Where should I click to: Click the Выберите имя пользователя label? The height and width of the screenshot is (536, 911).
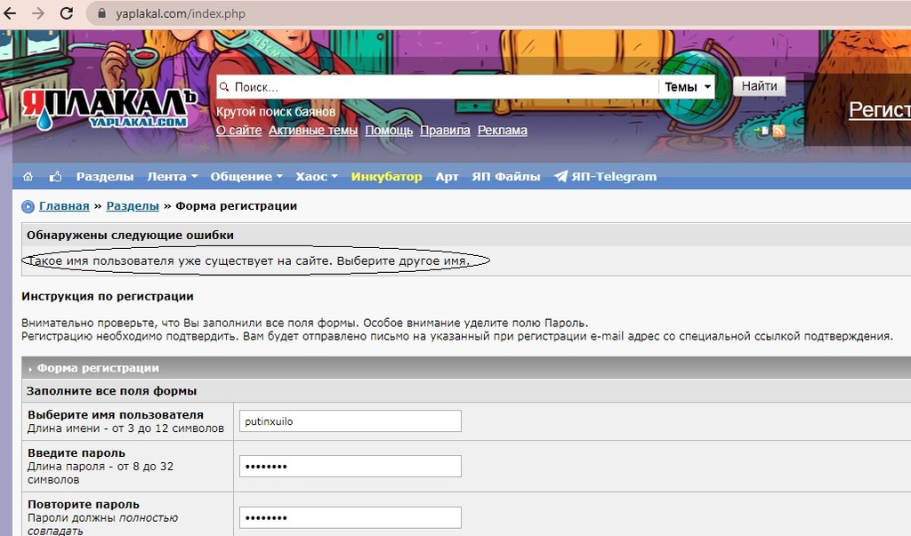pyautogui.click(x=116, y=414)
